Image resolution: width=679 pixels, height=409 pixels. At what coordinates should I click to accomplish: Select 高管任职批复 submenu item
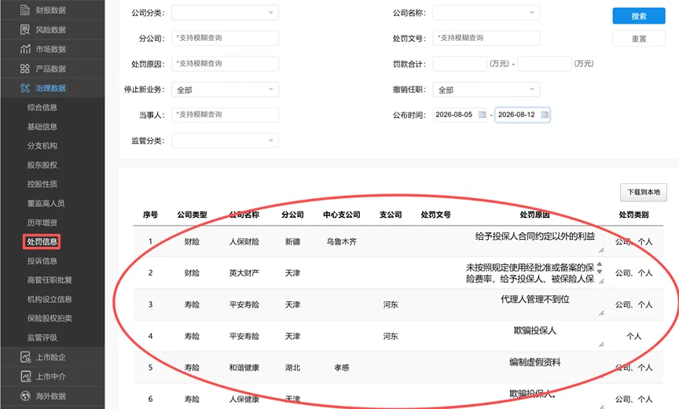50,279
